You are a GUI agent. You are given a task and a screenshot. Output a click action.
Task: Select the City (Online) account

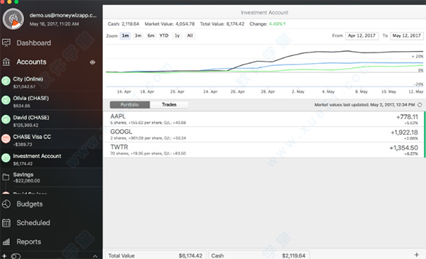[51, 82]
